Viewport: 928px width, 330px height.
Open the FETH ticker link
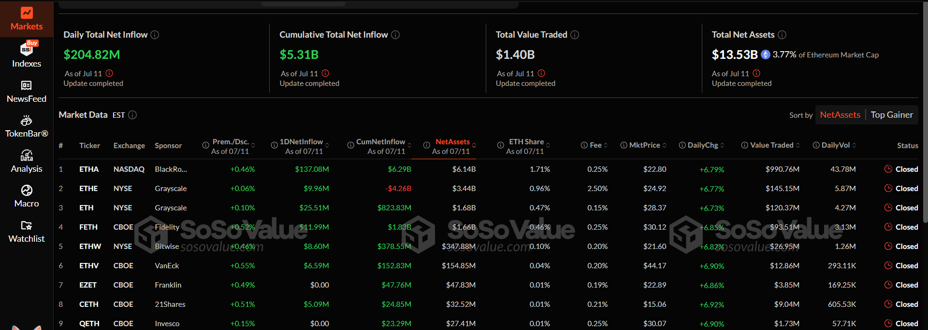(x=88, y=227)
